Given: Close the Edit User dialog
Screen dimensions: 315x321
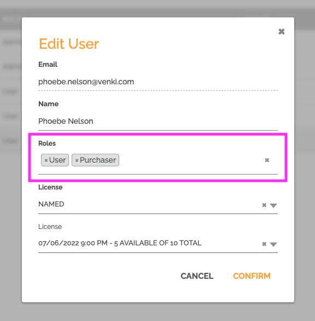Looking at the screenshot, I should 282,32.
